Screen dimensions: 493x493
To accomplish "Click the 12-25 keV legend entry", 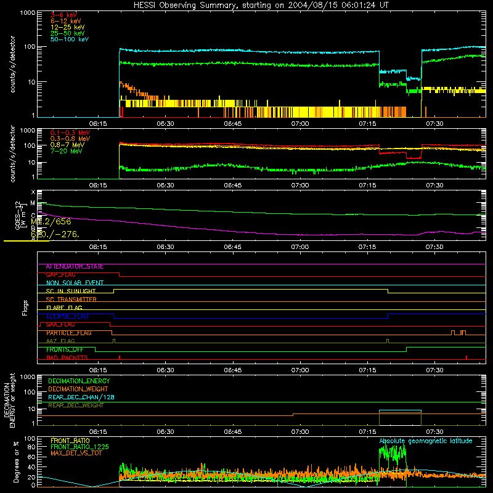I will tap(67, 27).
